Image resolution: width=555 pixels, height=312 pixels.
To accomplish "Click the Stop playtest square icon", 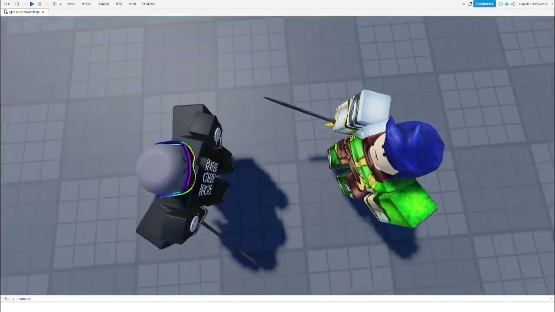I will coord(39,4).
